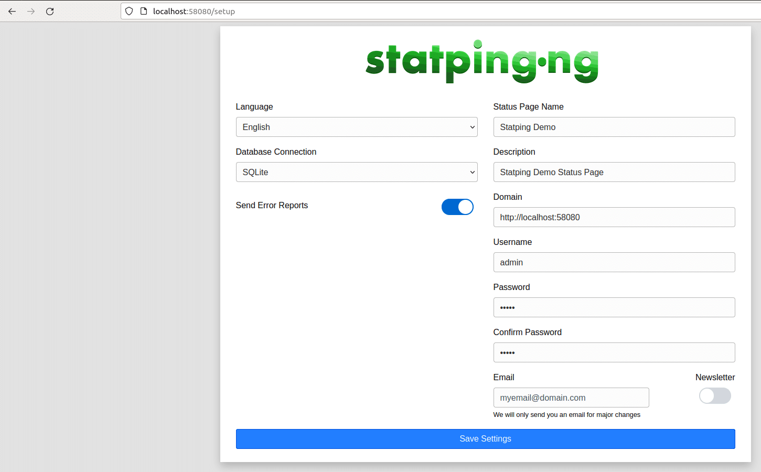Click the Email input field
The height and width of the screenshot is (472, 761).
pos(571,398)
